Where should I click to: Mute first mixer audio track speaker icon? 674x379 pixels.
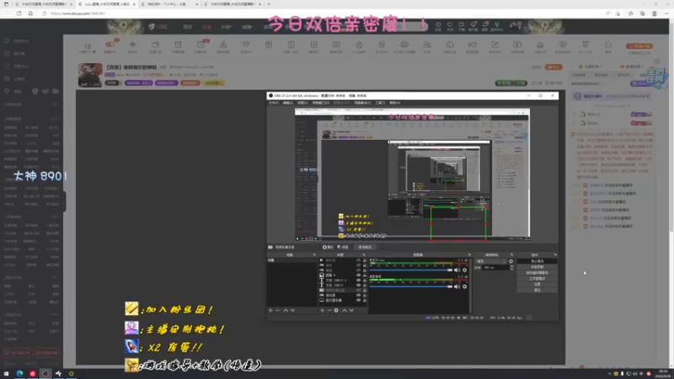pos(457,270)
